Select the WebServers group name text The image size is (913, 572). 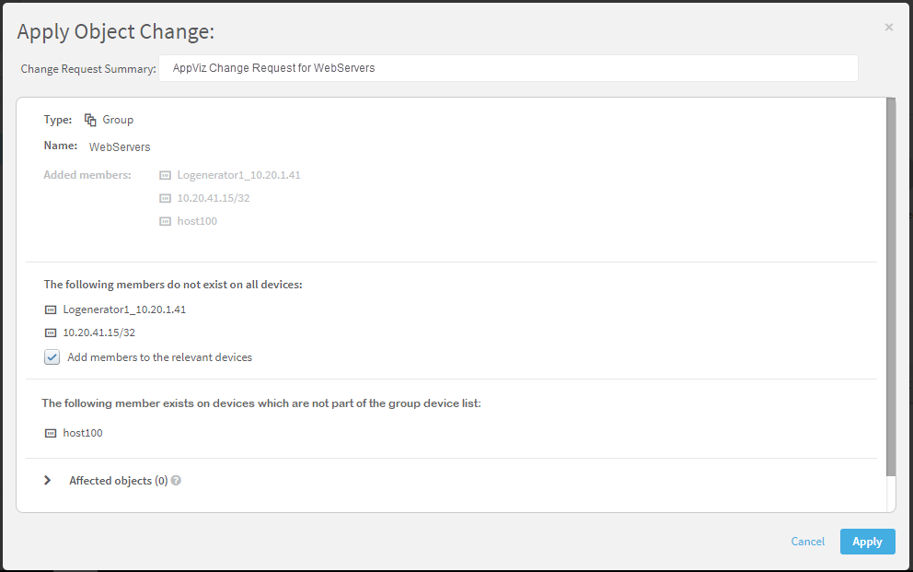pos(120,147)
